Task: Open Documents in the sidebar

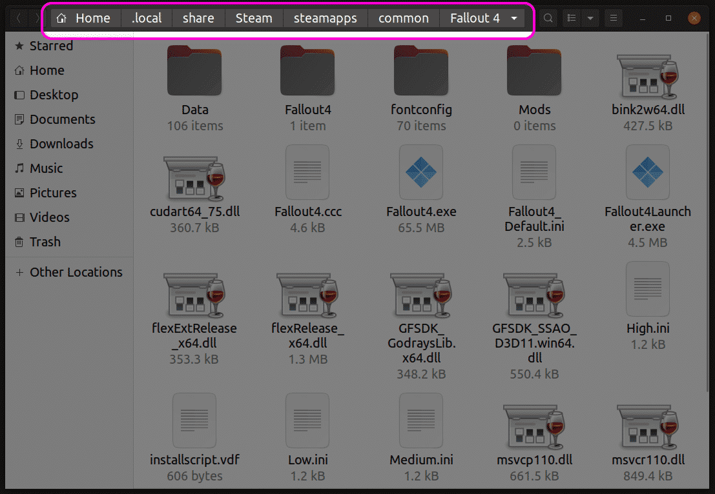Action: coord(69,119)
